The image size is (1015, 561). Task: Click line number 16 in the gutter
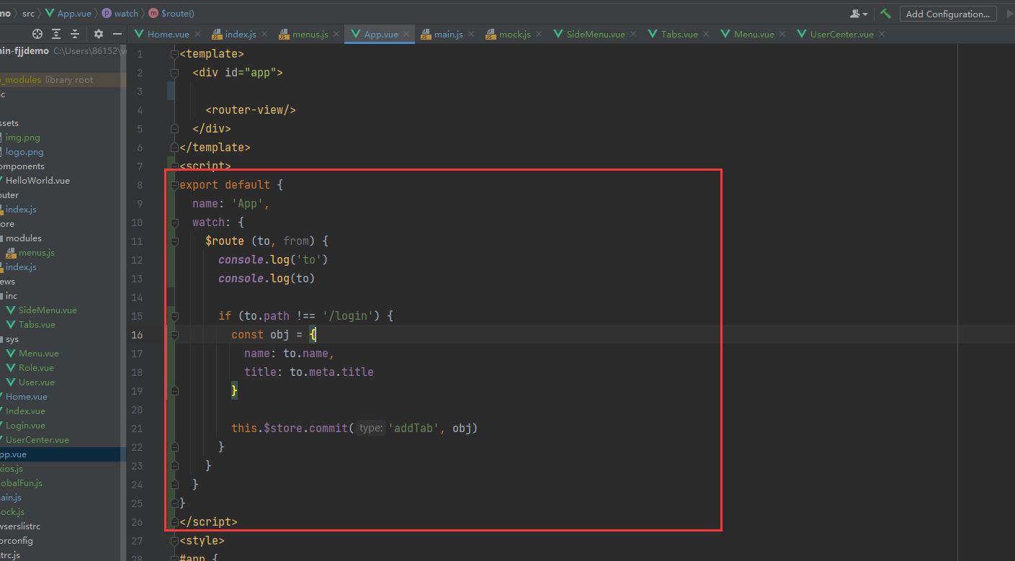[137, 335]
